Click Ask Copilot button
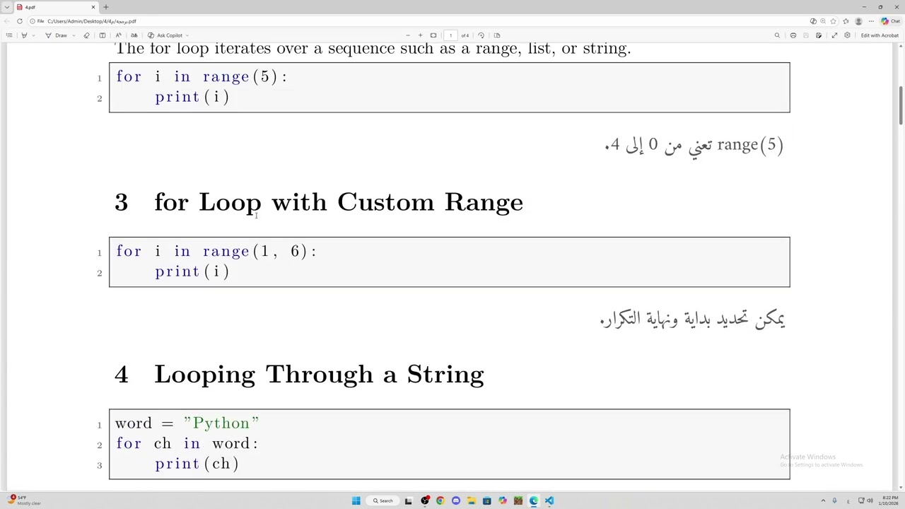This screenshot has width=905, height=509. tap(165, 35)
